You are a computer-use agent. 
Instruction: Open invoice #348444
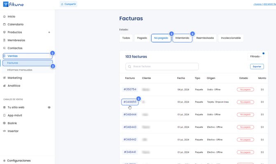pyautogui.click(x=130, y=115)
